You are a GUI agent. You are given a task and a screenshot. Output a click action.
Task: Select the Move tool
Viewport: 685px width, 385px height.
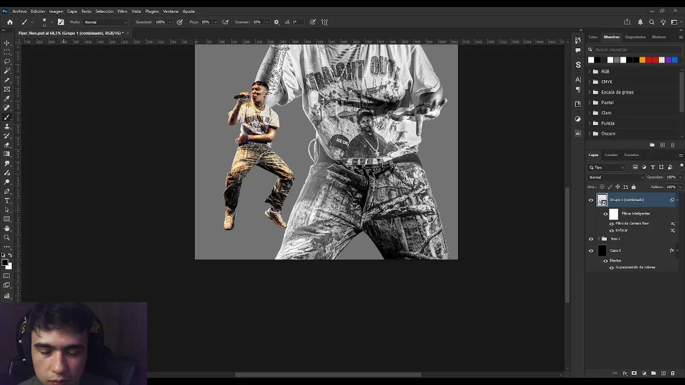coord(7,42)
